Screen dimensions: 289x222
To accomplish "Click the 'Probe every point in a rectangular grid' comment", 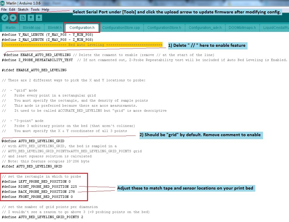I will click(49, 96).
